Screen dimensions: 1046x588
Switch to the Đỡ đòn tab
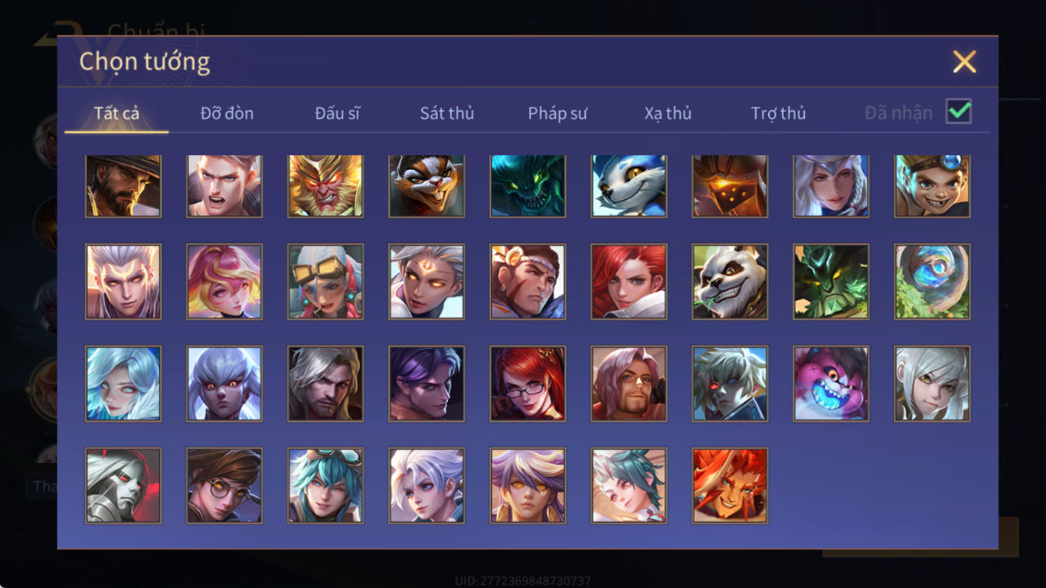pyautogui.click(x=227, y=113)
